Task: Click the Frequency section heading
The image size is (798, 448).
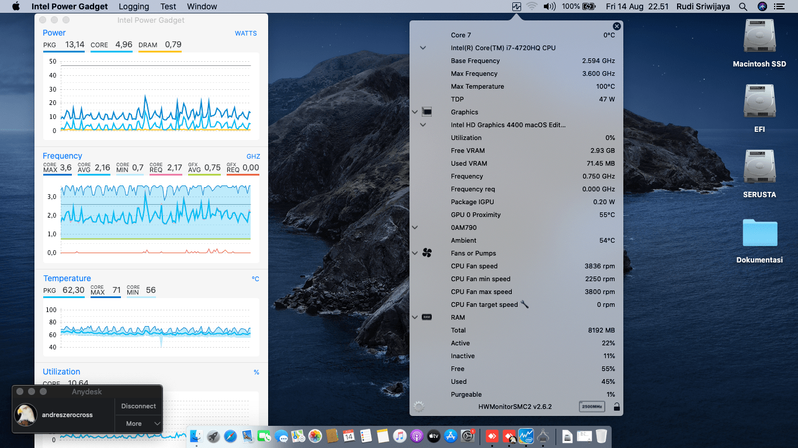Action: click(x=63, y=156)
